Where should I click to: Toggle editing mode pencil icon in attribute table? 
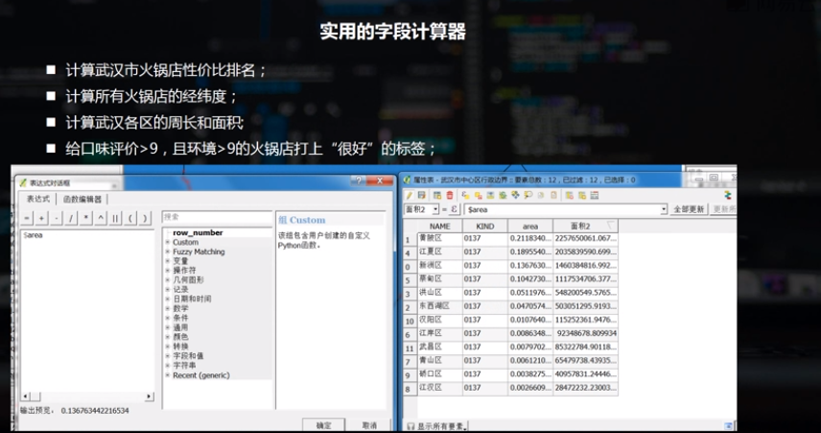coord(410,195)
